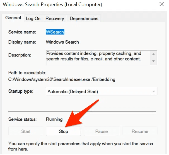Switch to the Recovery tab
This screenshot has width=169, height=155.
(55, 18)
